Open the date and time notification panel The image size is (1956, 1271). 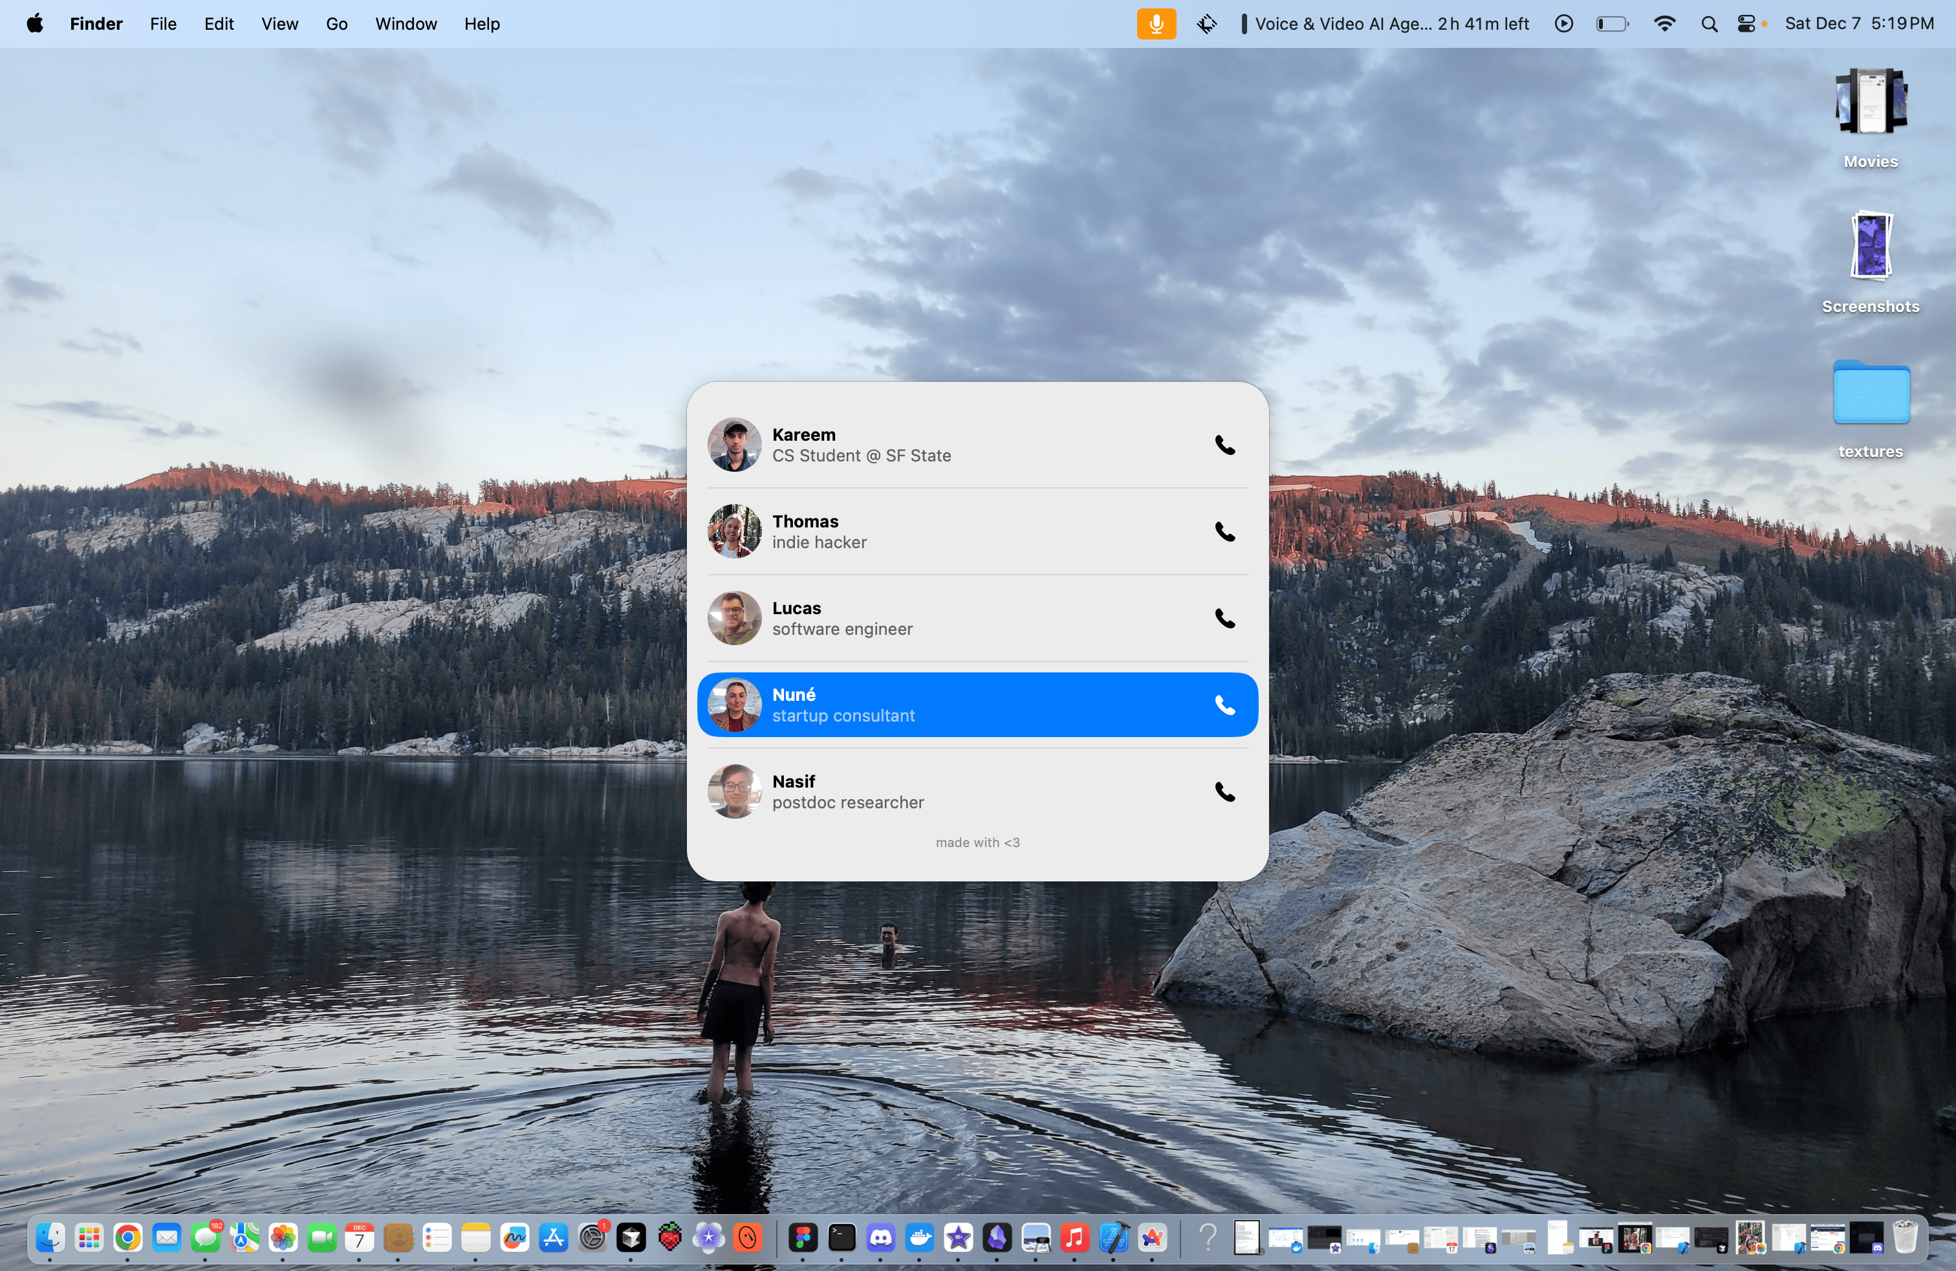1858,24
